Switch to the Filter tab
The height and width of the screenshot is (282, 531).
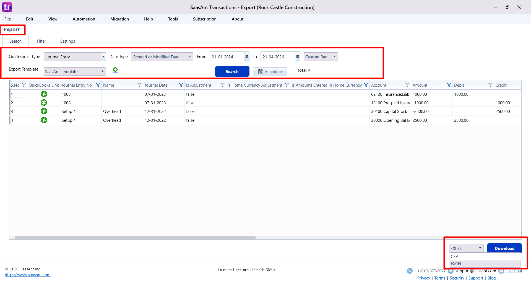(41, 41)
